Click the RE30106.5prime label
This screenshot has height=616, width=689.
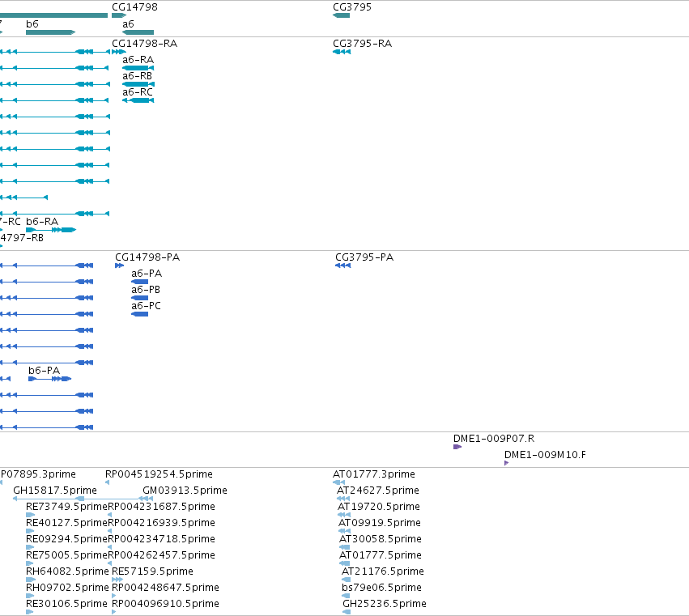pyautogui.click(x=66, y=604)
